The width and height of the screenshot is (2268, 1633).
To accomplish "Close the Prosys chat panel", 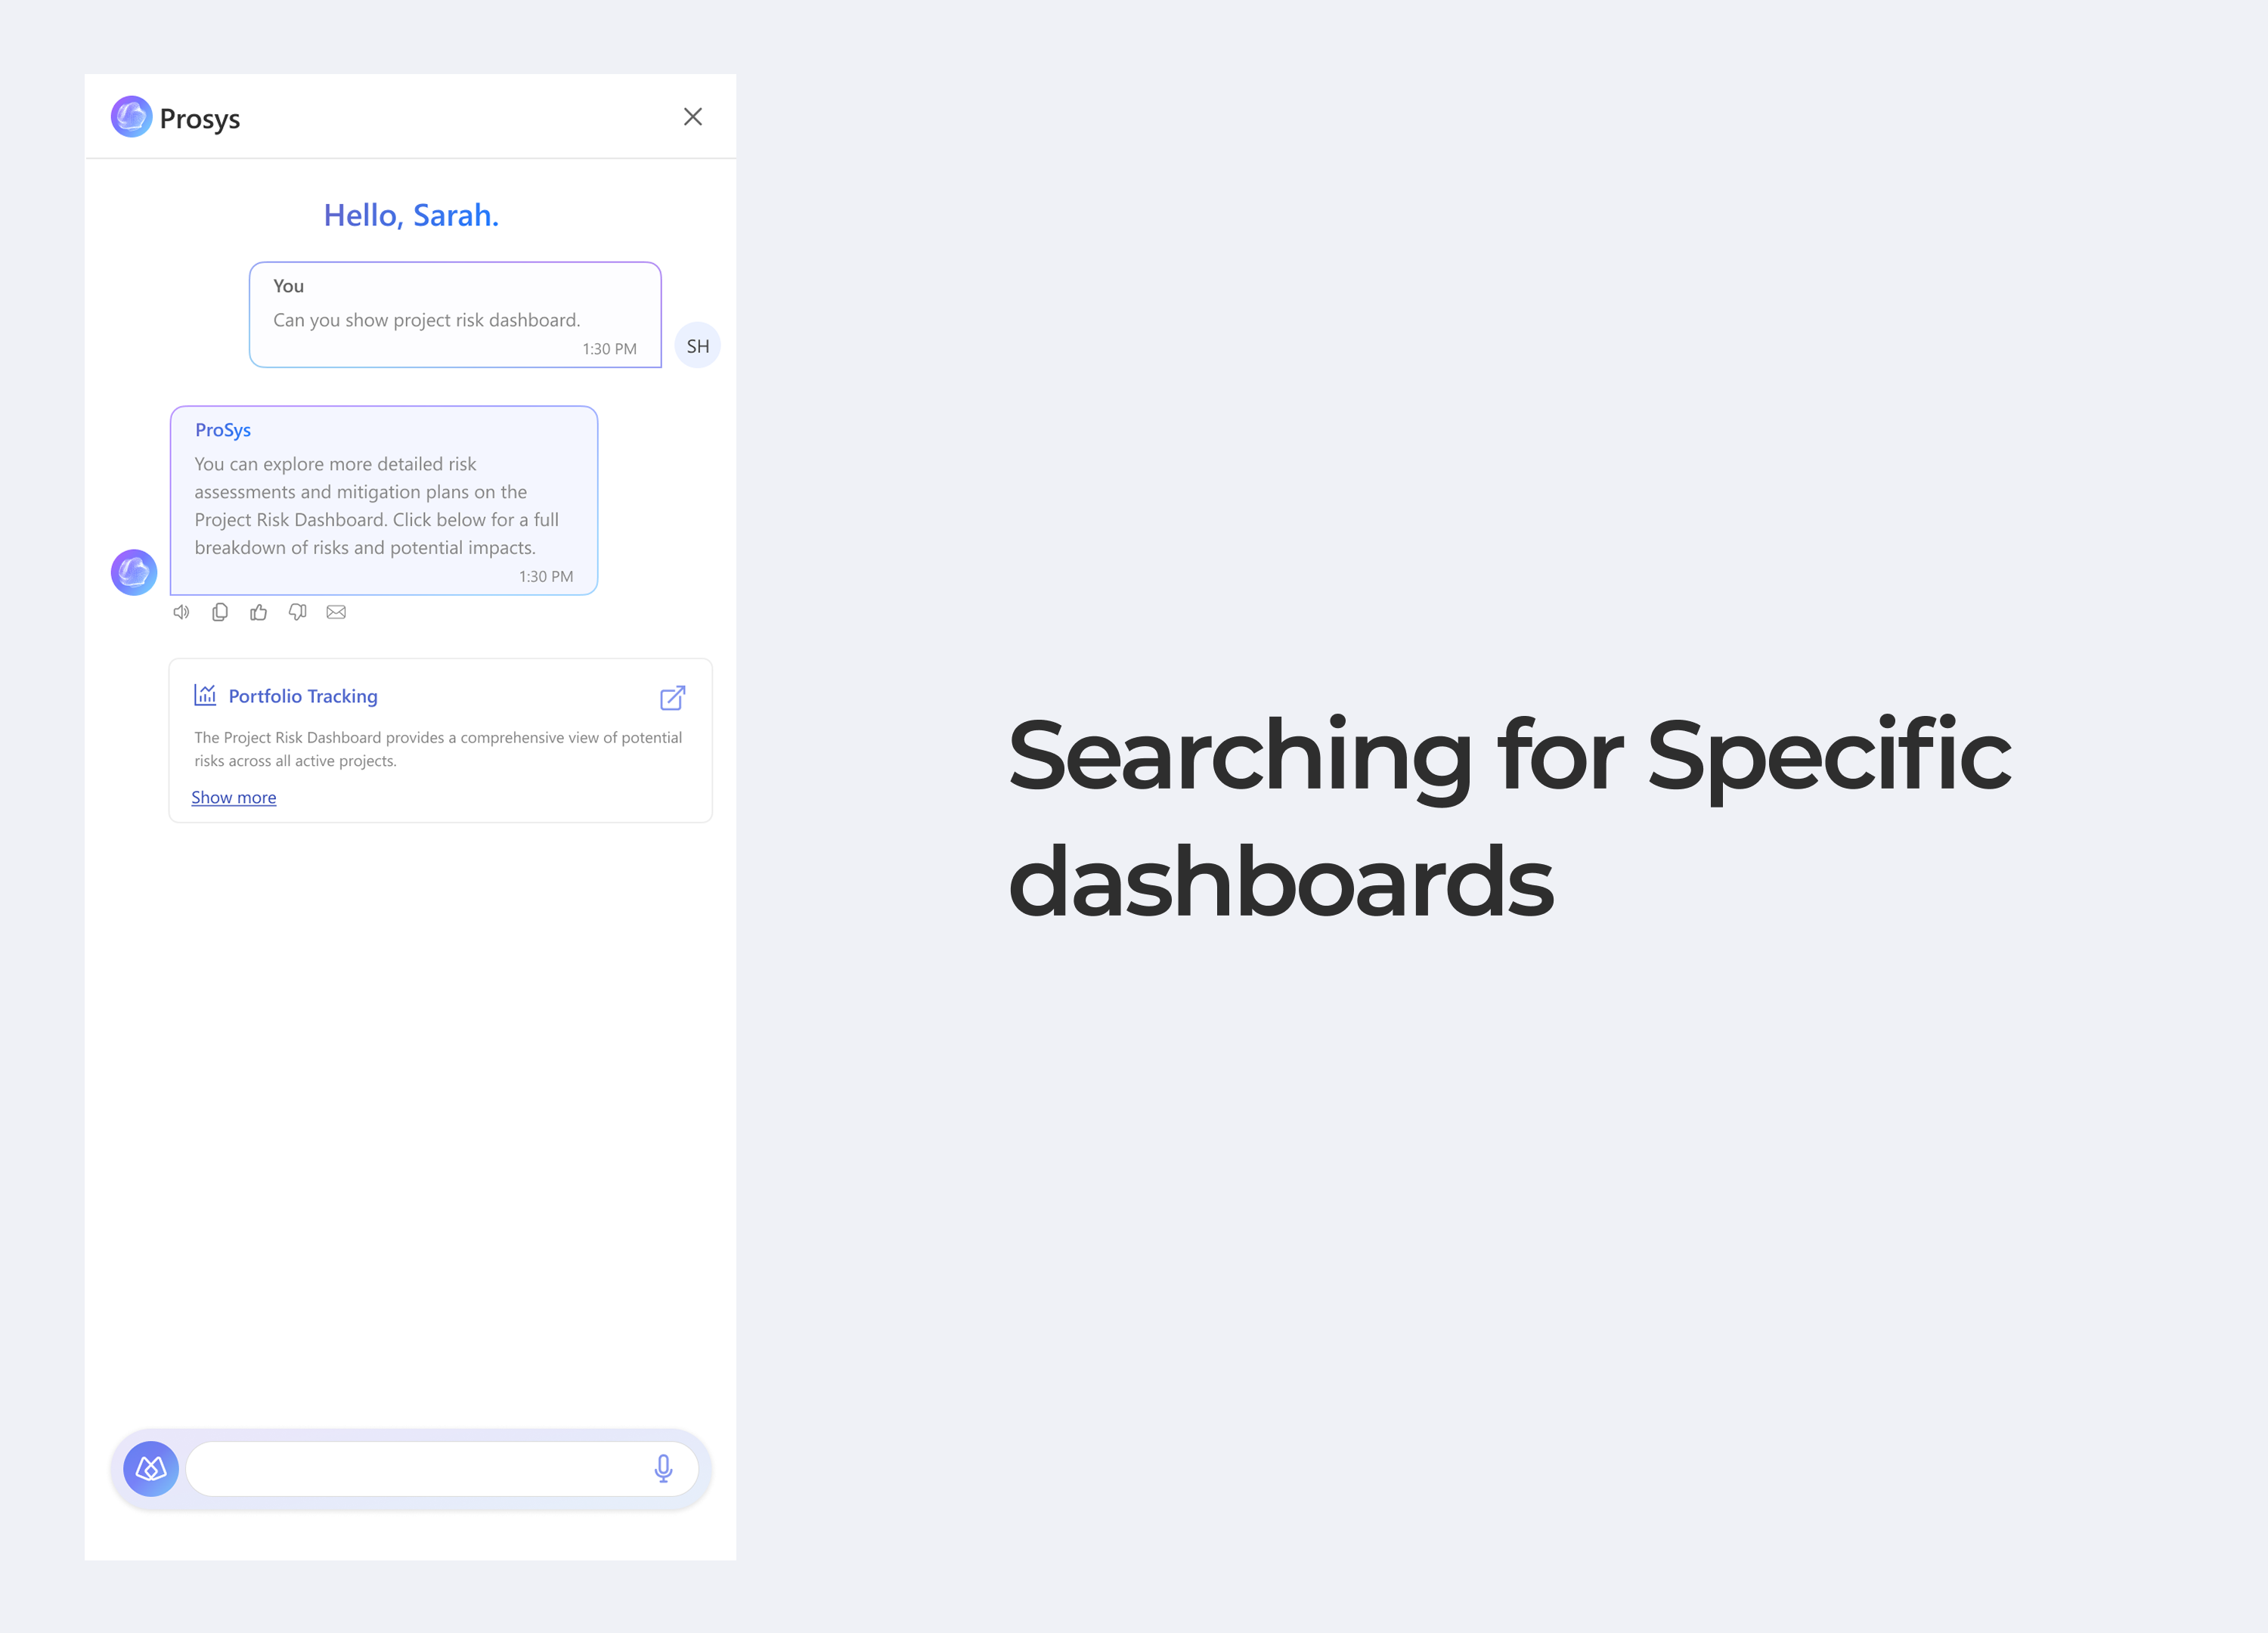I will pos(693,117).
